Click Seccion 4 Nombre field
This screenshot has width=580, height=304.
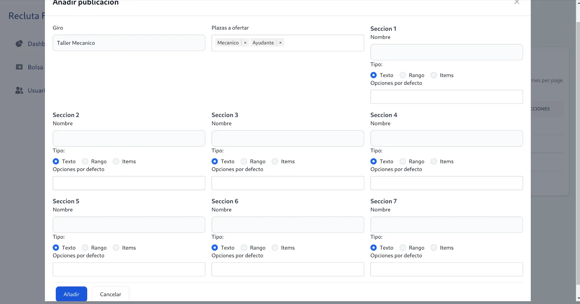pyautogui.click(x=446, y=138)
